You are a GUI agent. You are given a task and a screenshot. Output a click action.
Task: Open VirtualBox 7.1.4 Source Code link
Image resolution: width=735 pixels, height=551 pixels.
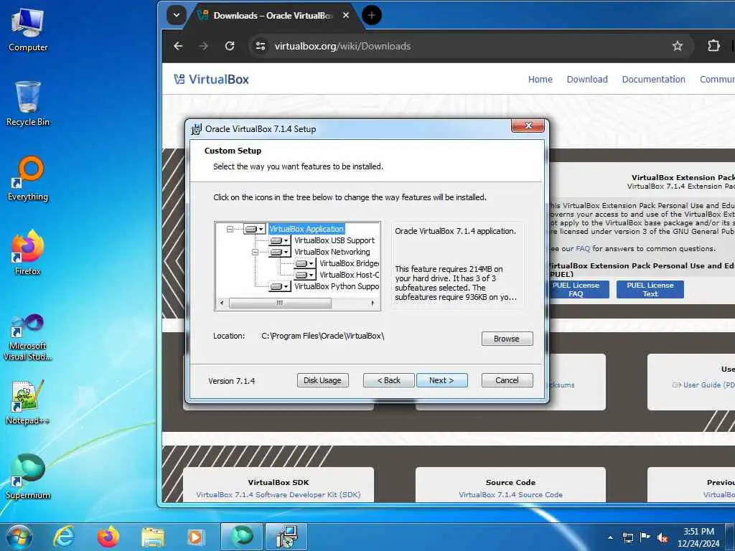pyautogui.click(x=510, y=495)
